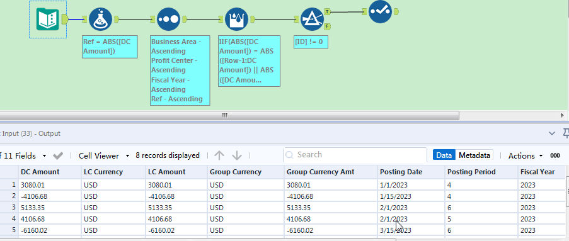
Task: Click Posting Period cell '5' in row 4
Action: pos(481,219)
